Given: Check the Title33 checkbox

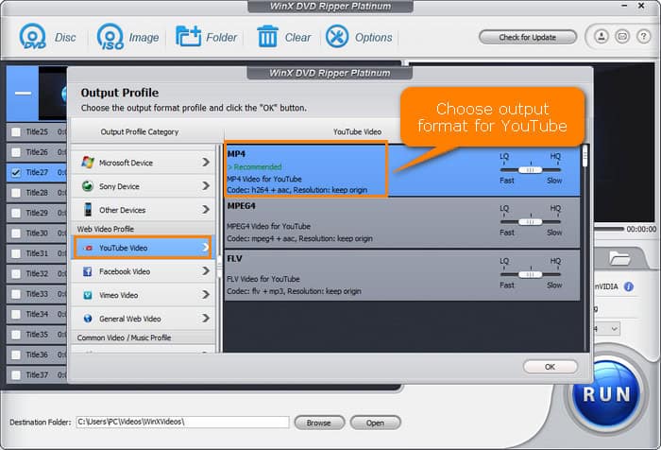Looking at the screenshot, I should pos(16,294).
